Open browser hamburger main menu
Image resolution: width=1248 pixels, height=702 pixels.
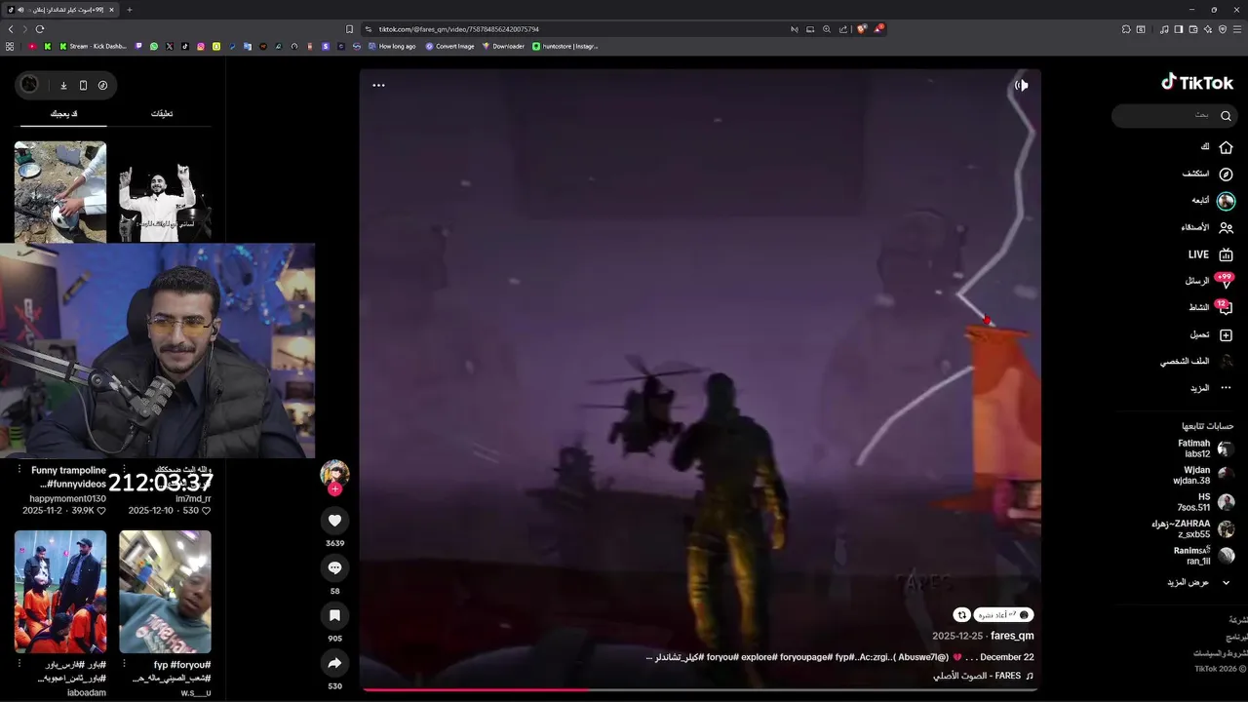[x=1239, y=29]
